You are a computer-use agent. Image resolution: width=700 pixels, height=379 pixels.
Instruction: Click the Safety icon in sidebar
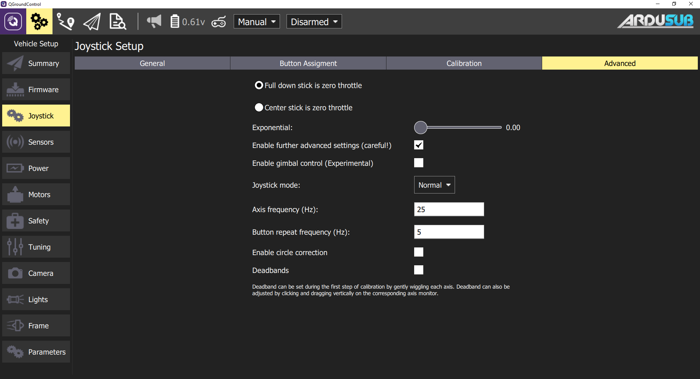[15, 221]
